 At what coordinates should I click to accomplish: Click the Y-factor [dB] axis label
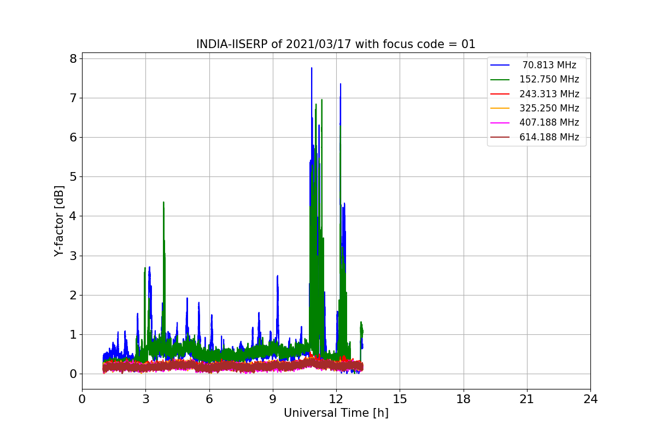click(x=59, y=221)
